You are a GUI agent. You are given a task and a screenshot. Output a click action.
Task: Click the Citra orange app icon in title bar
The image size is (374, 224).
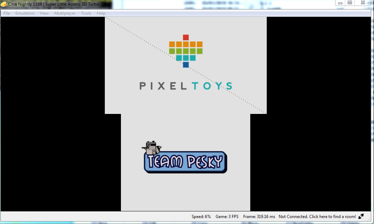tap(4, 4)
